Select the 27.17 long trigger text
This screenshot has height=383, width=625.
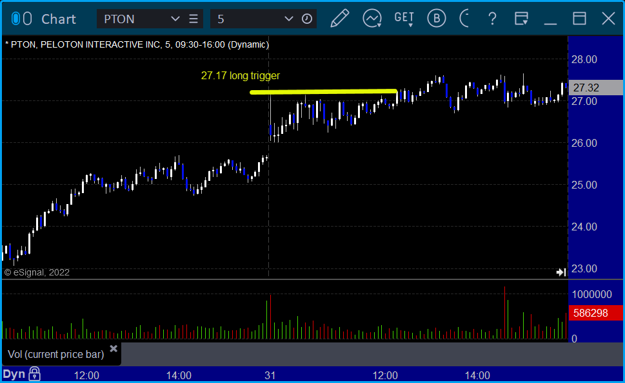point(241,75)
